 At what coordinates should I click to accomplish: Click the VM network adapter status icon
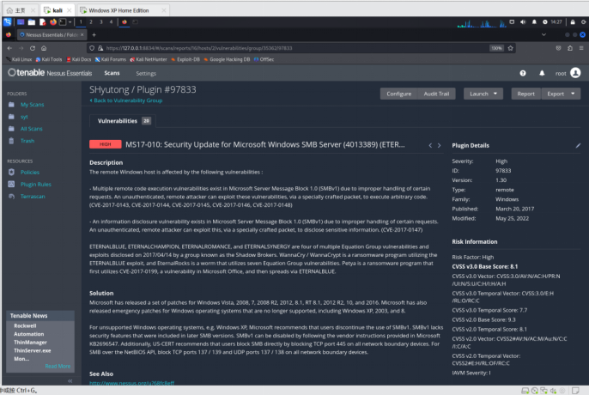pos(543,391)
